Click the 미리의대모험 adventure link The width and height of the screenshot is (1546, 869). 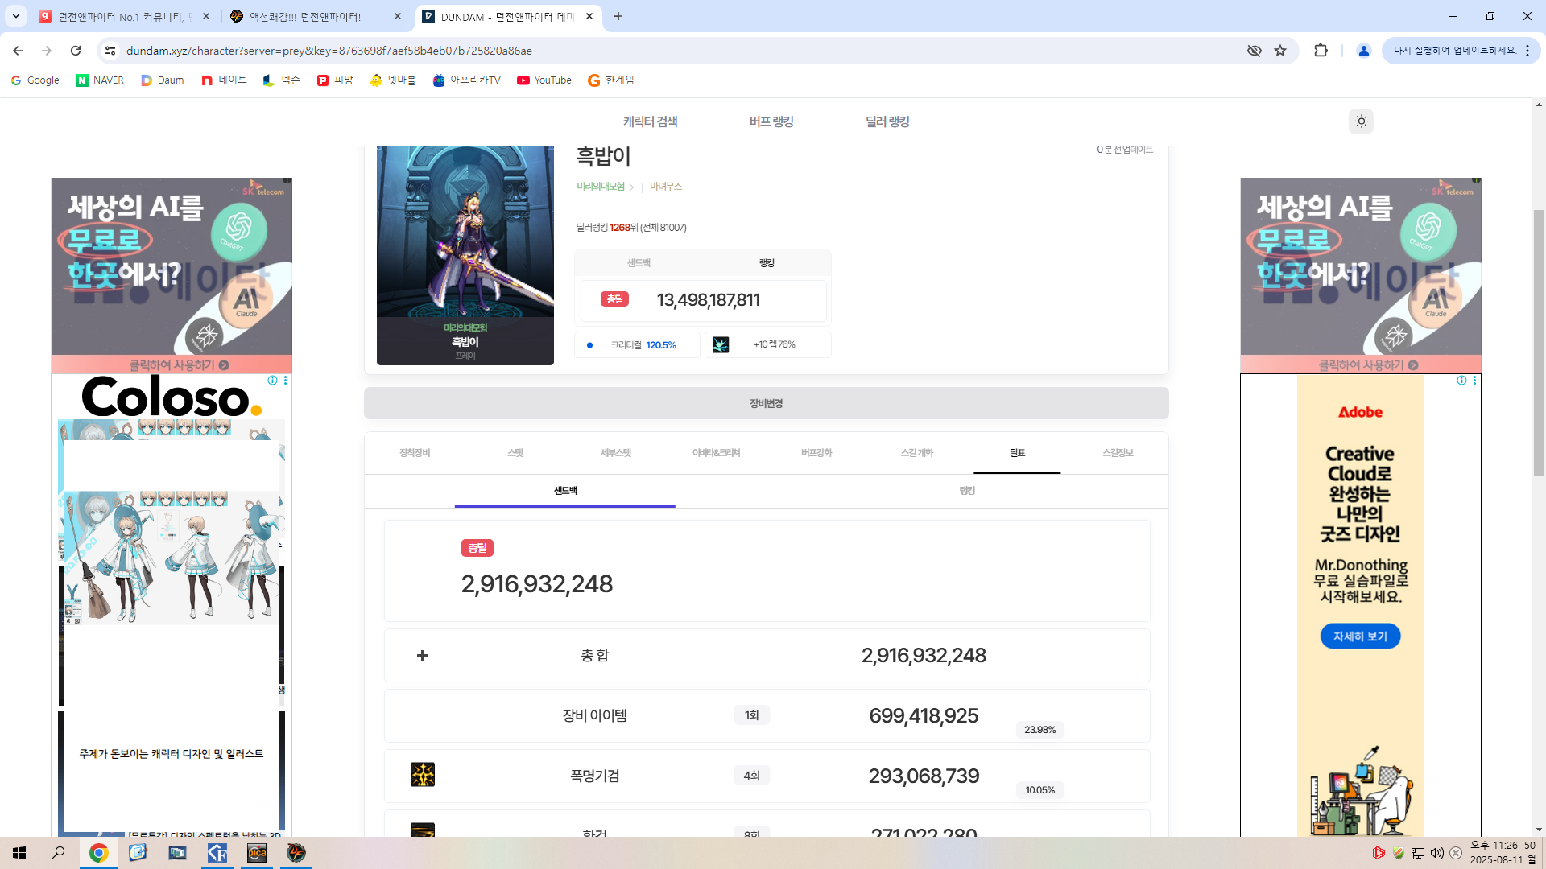point(601,187)
